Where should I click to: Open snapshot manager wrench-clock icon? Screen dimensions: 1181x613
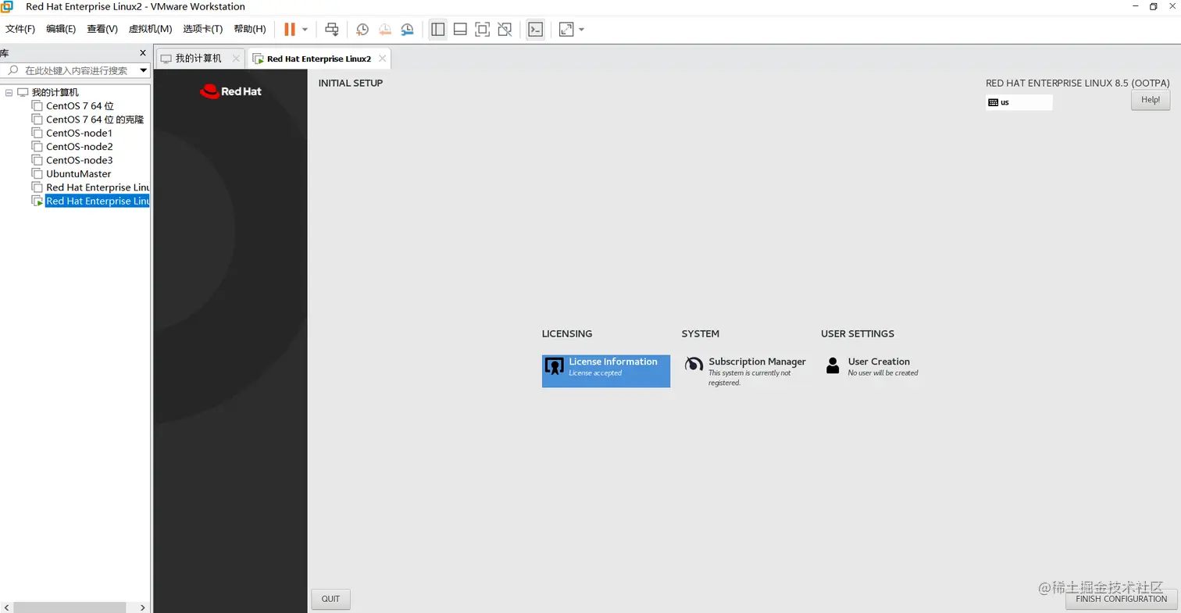tap(408, 30)
